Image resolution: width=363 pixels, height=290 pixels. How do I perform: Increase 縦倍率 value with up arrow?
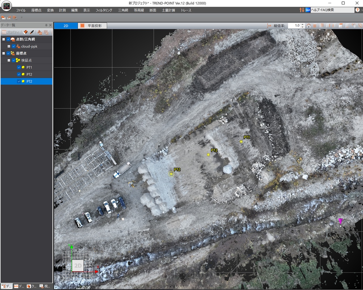[x=303, y=24]
